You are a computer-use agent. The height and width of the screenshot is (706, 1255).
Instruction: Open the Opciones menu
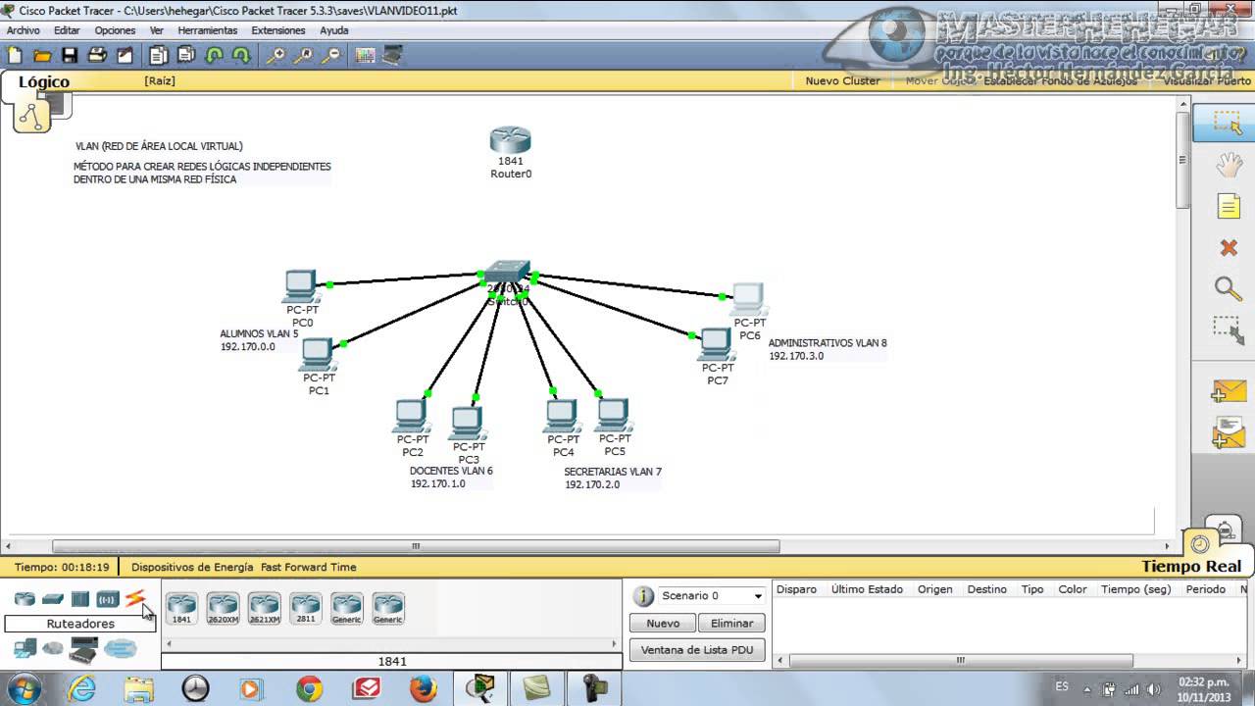tap(115, 30)
